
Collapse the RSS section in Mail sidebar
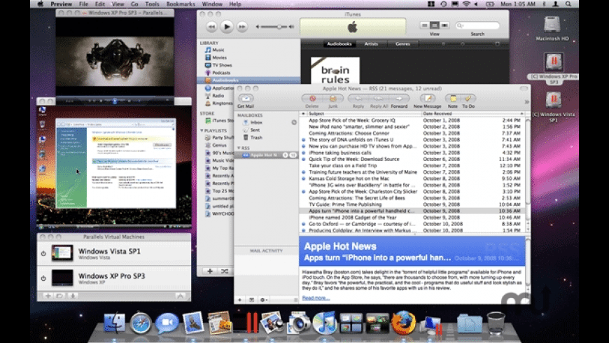pyautogui.click(x=237, y=148)
